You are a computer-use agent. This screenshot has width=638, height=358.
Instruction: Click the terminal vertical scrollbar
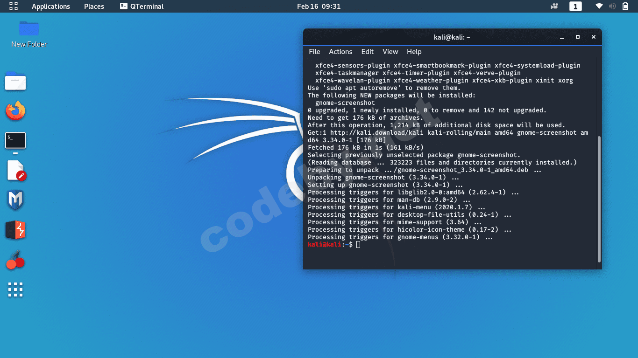point(599,199)
